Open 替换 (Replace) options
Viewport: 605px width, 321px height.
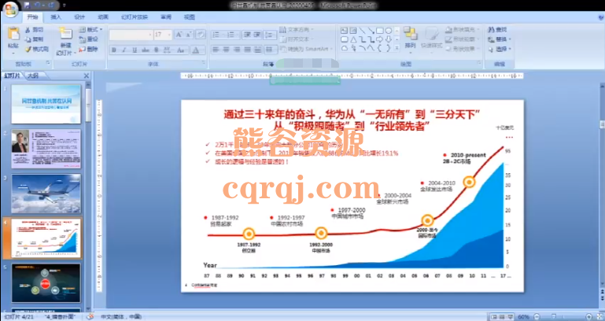coord(500,39)
